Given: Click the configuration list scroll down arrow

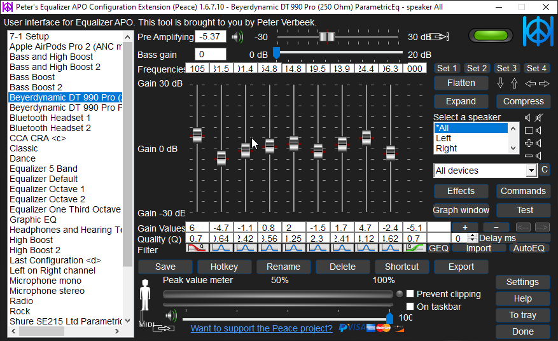Looking at the screenshot, I should [x=127, y=321].
